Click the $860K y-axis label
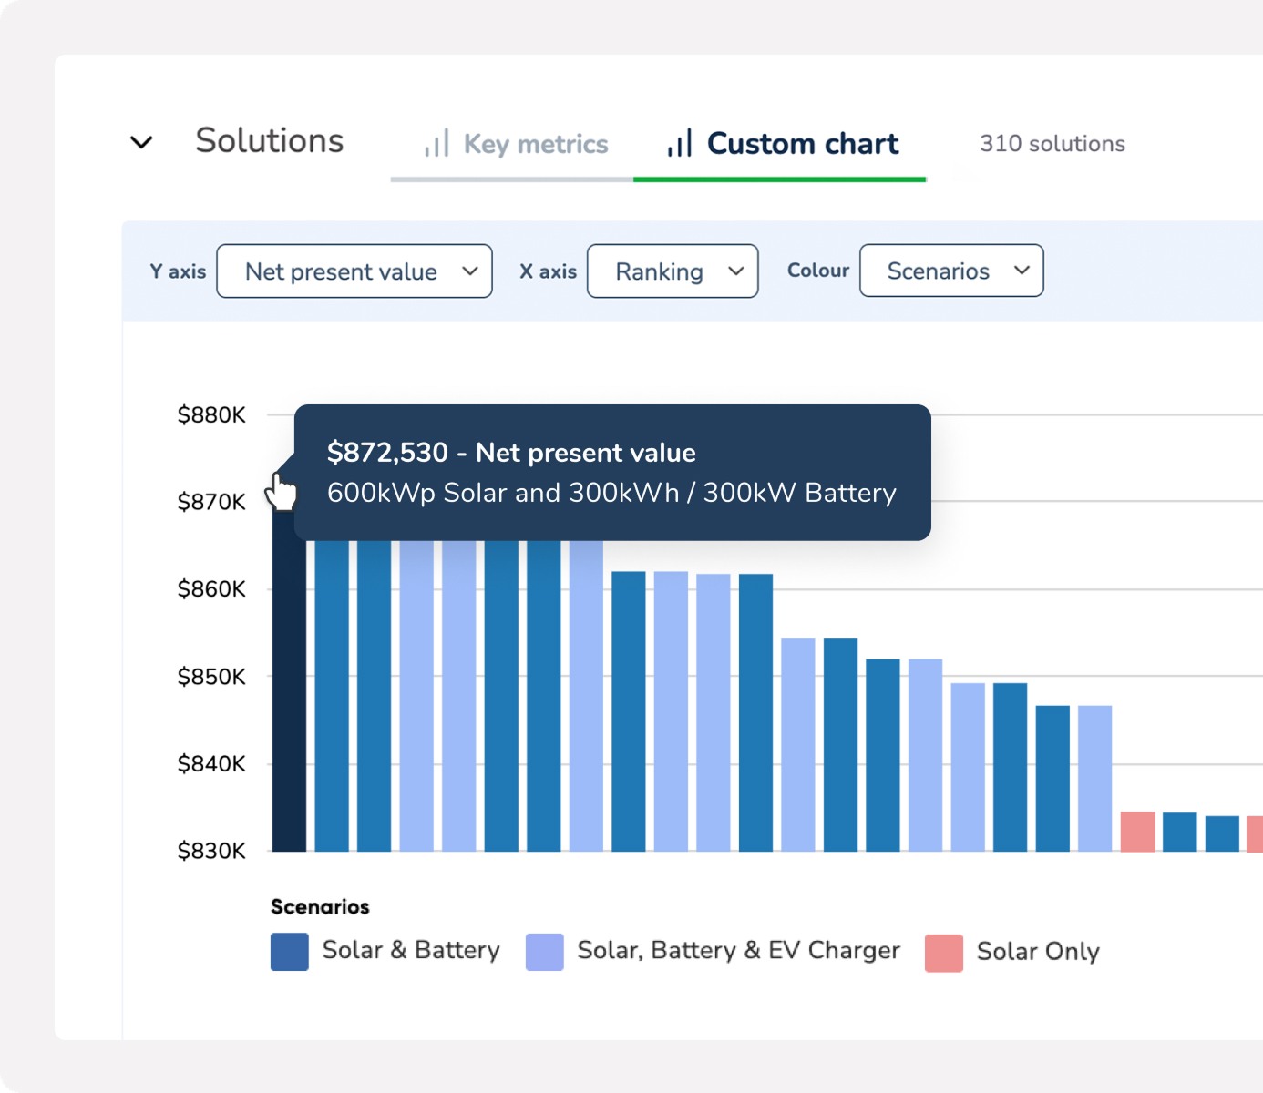This screenshot has height=1093, width=1263. [211, 589]
